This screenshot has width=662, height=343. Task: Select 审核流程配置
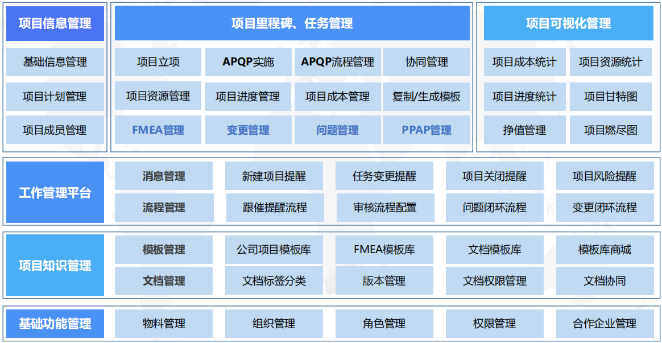click(x=384, y=208)
